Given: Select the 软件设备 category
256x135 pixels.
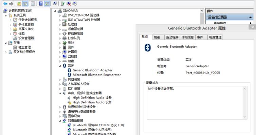Looking at the screenshot, I should 74,88.
